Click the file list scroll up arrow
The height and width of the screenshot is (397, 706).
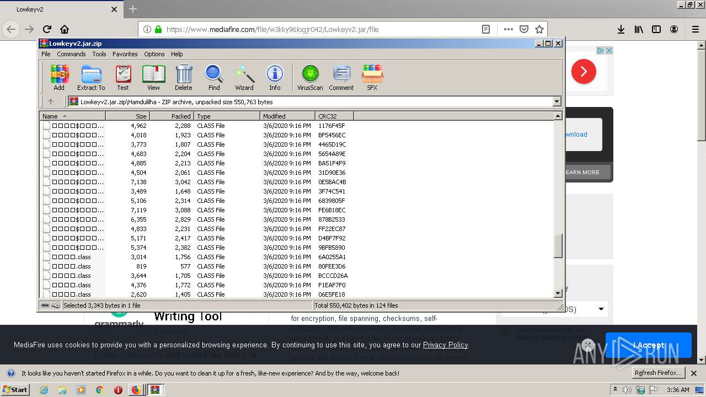click(558, 116)
